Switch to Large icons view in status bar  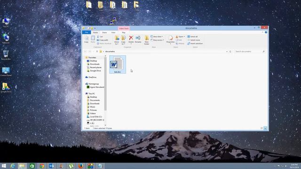click(x=265, y=128)
